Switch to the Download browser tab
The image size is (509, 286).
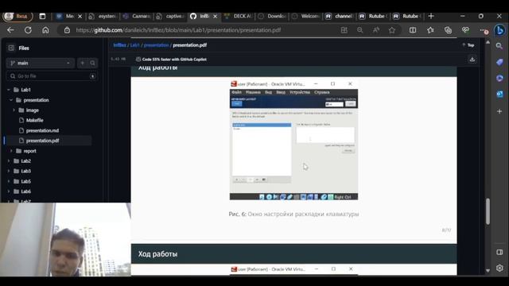click(x=273, y=16)
